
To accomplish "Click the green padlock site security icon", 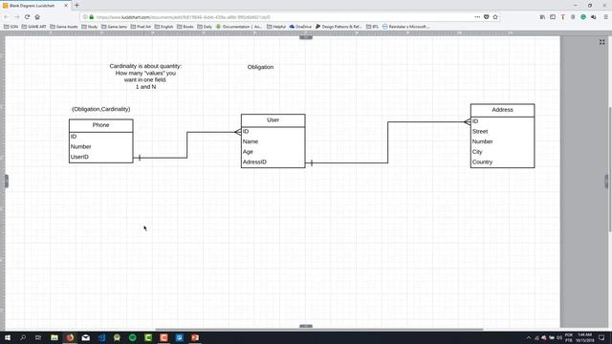I will click(92, 17).
